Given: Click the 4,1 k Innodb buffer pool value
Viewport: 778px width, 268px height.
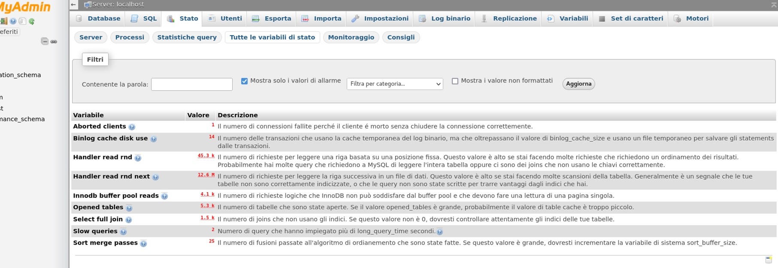Looking at the screenshot, I should pos(208,194).
